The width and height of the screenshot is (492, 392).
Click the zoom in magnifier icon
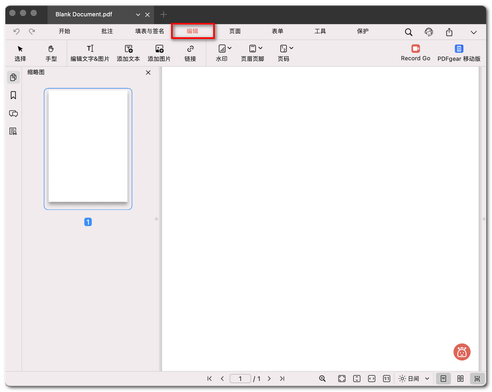(x=322, y=379)
